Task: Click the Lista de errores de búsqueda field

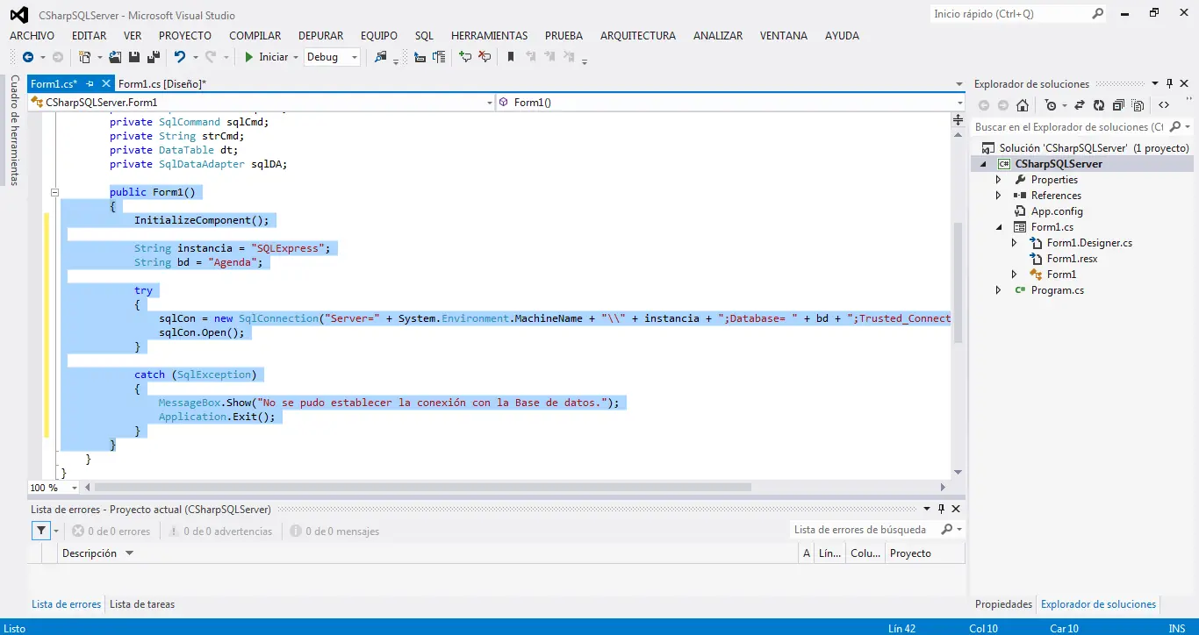Action: (x=864, y=530)
